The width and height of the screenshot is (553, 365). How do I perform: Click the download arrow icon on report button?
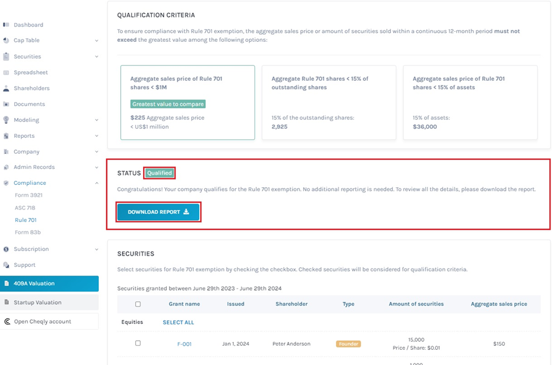click(x=186, y=211)
